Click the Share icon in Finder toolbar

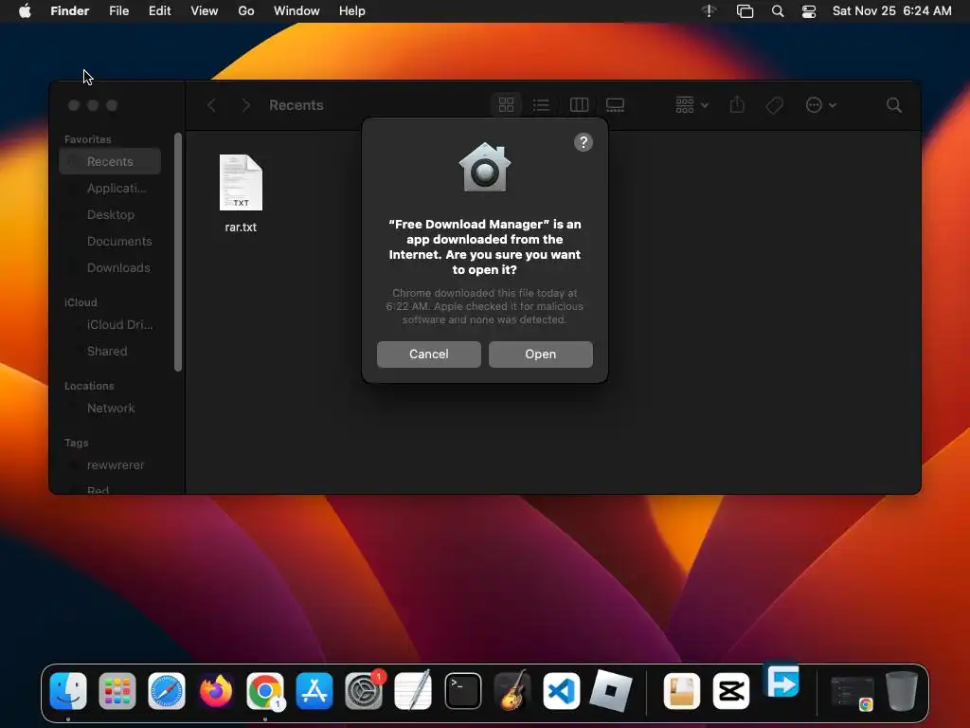coord(737,105)
